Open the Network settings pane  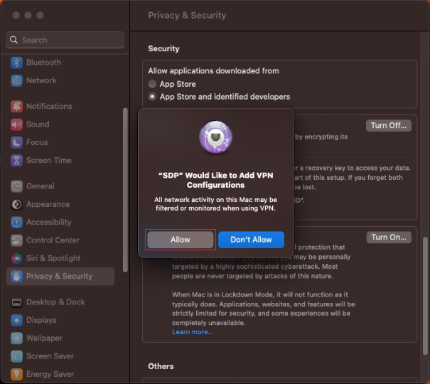tap(60, 80)
